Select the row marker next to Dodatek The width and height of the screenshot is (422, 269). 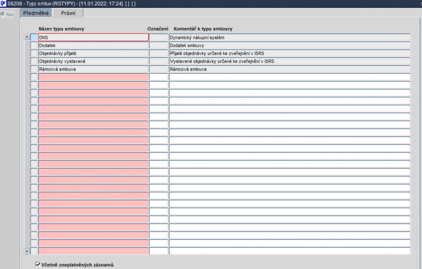pos(34,45)
